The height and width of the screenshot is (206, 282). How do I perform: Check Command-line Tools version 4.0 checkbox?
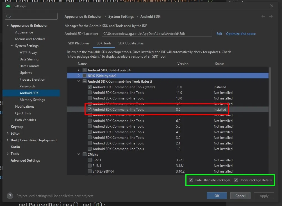90,132
